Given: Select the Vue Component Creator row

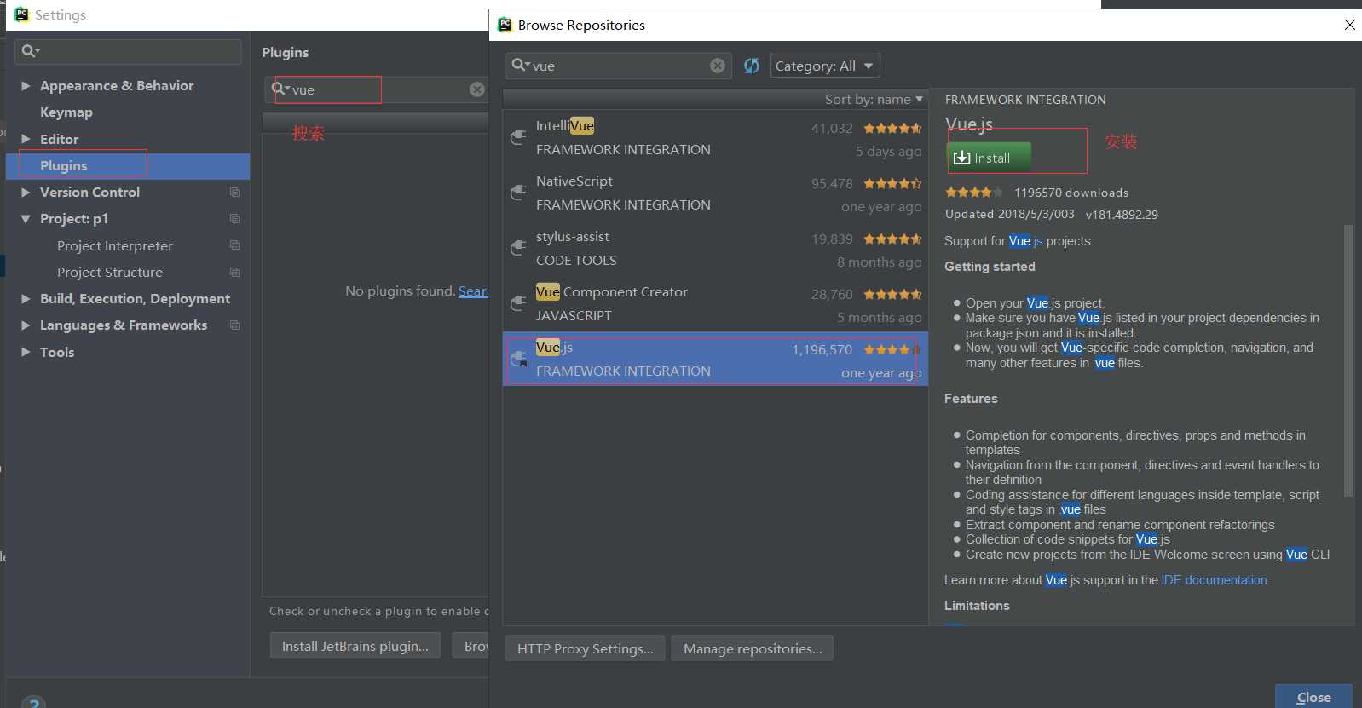Looking at the screenshot, I should (715, 303).
